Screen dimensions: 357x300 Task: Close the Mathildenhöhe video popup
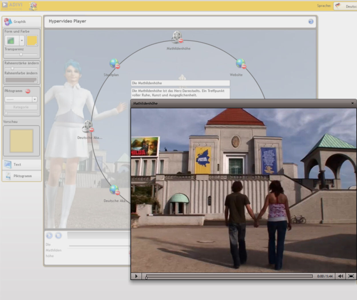pos(352,103)
